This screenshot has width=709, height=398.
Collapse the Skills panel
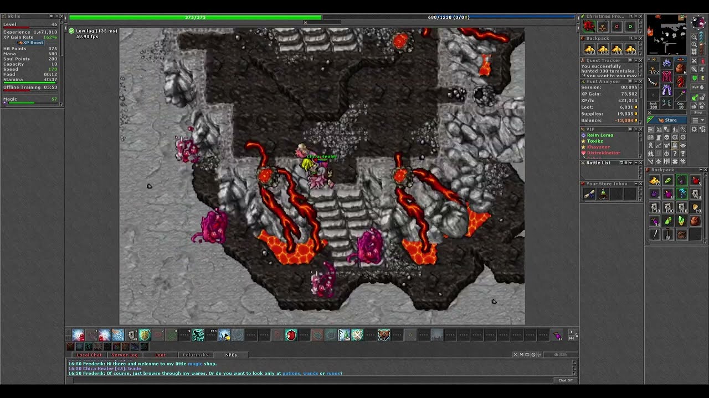[x=57, y=16]
